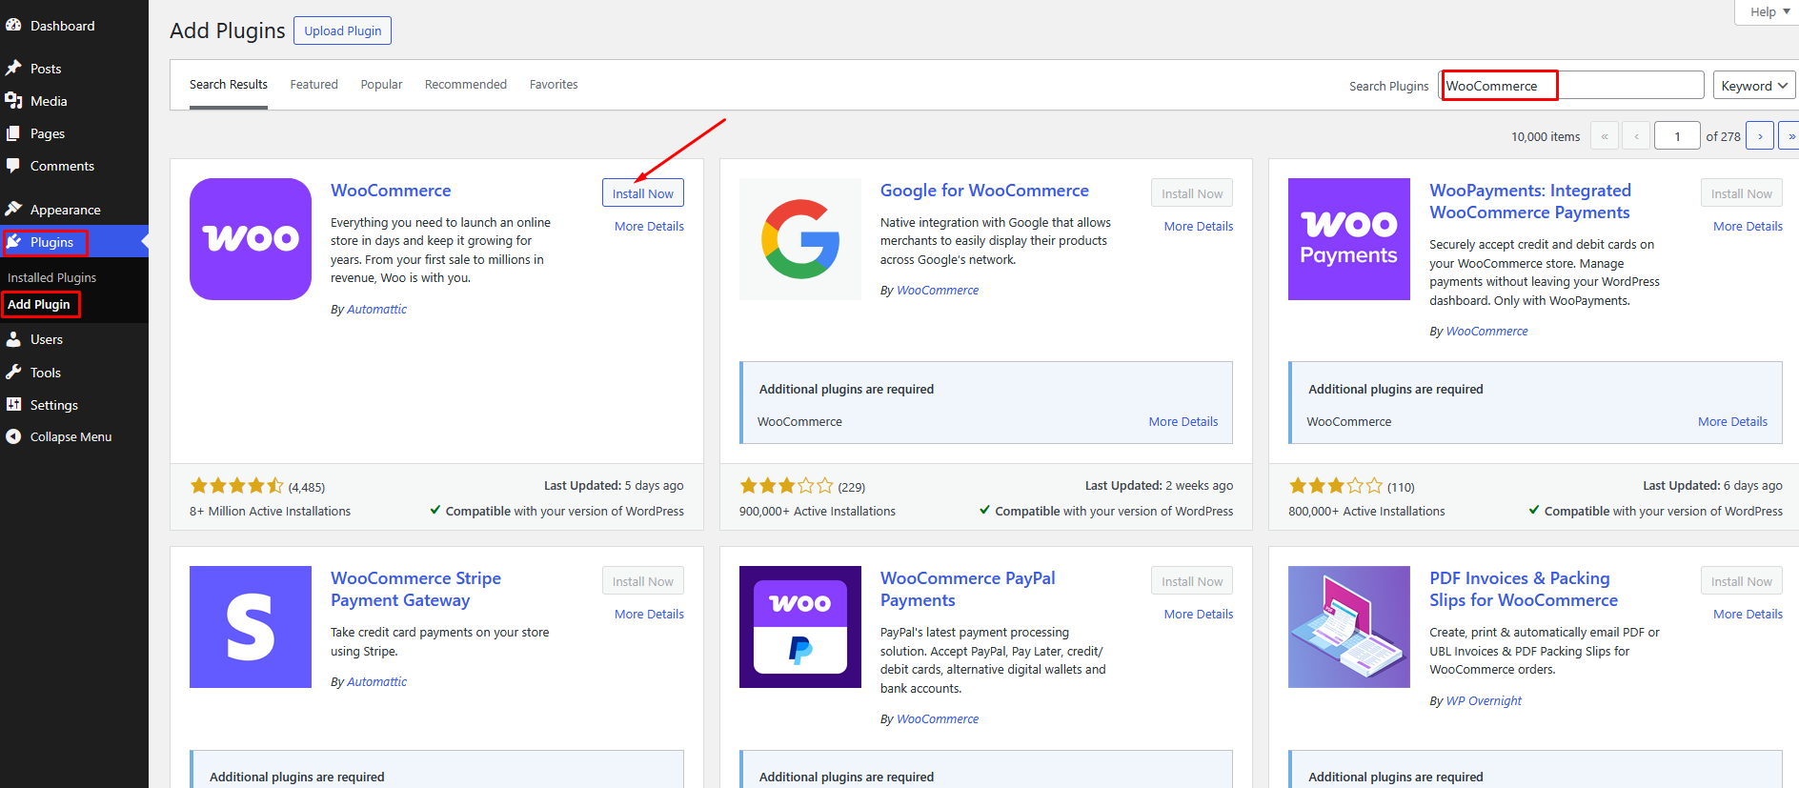Click WooCommerce author link under Google plugin

tap(938, 290)
